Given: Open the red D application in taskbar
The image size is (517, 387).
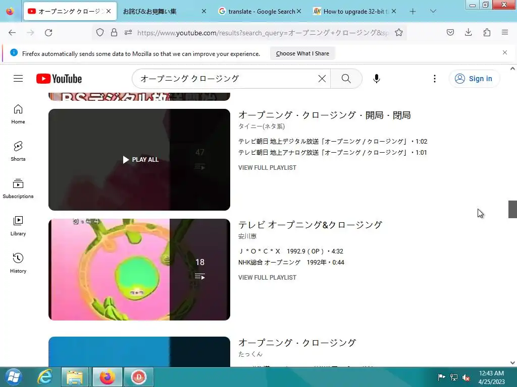Looking at the screenshot, I should 138,377.
